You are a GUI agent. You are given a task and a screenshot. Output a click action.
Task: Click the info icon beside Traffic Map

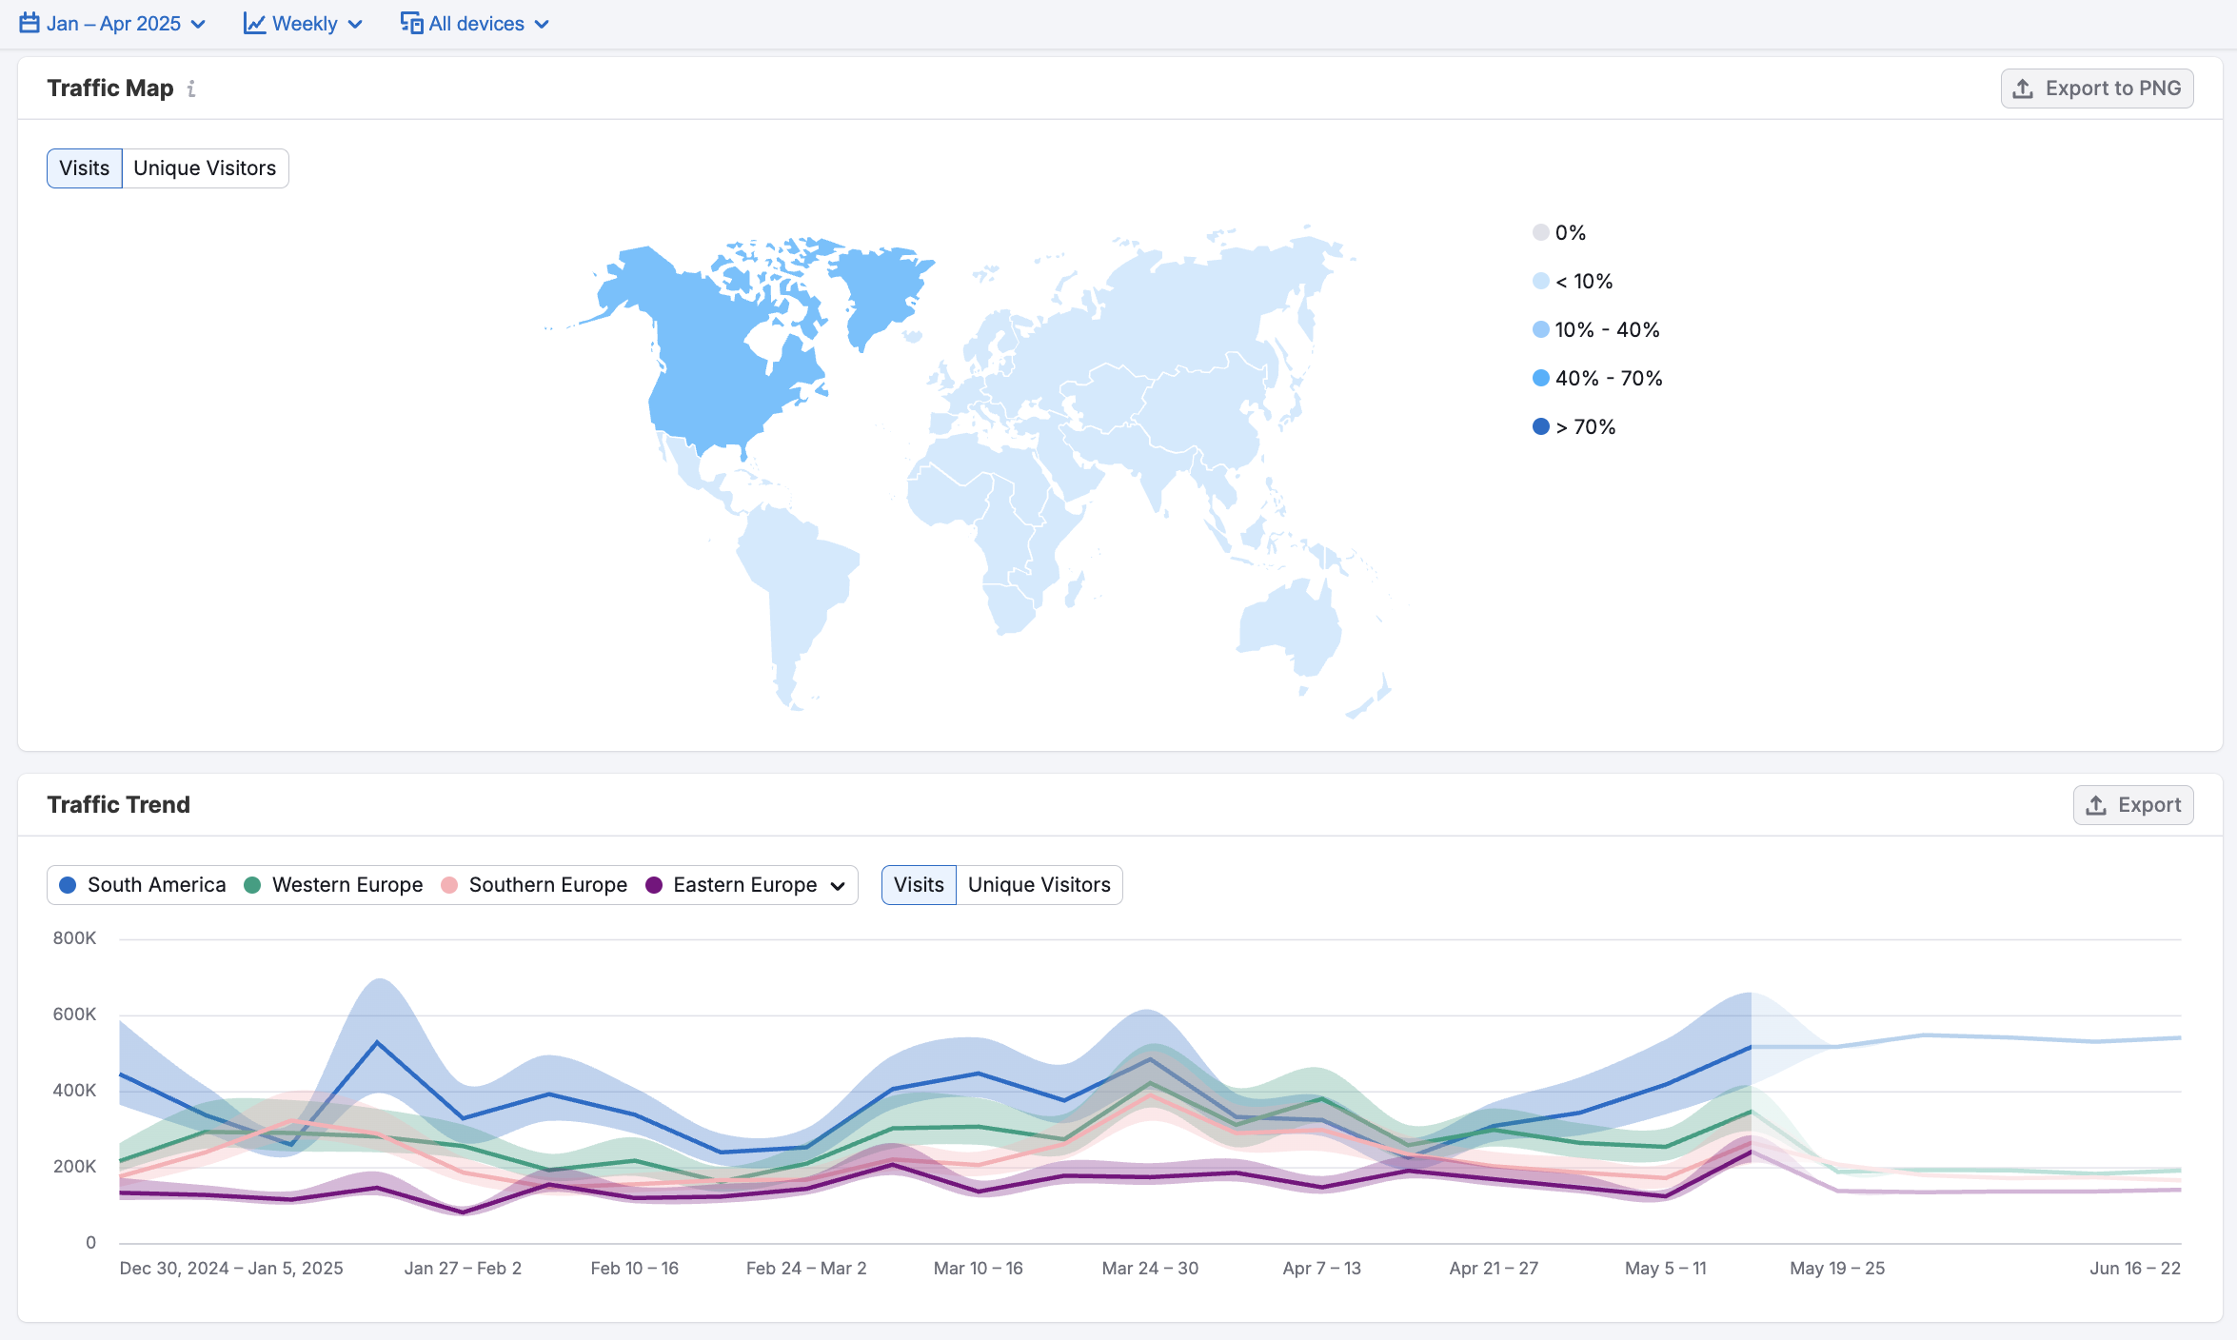pos(191,89)
